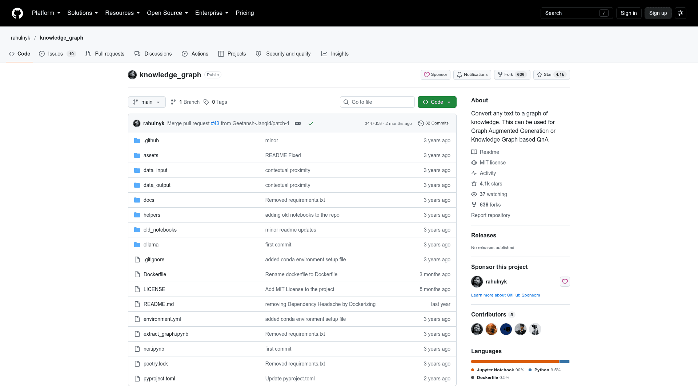
Task: Open the fourth contributor avatar
Action: (x=521, y=329)
